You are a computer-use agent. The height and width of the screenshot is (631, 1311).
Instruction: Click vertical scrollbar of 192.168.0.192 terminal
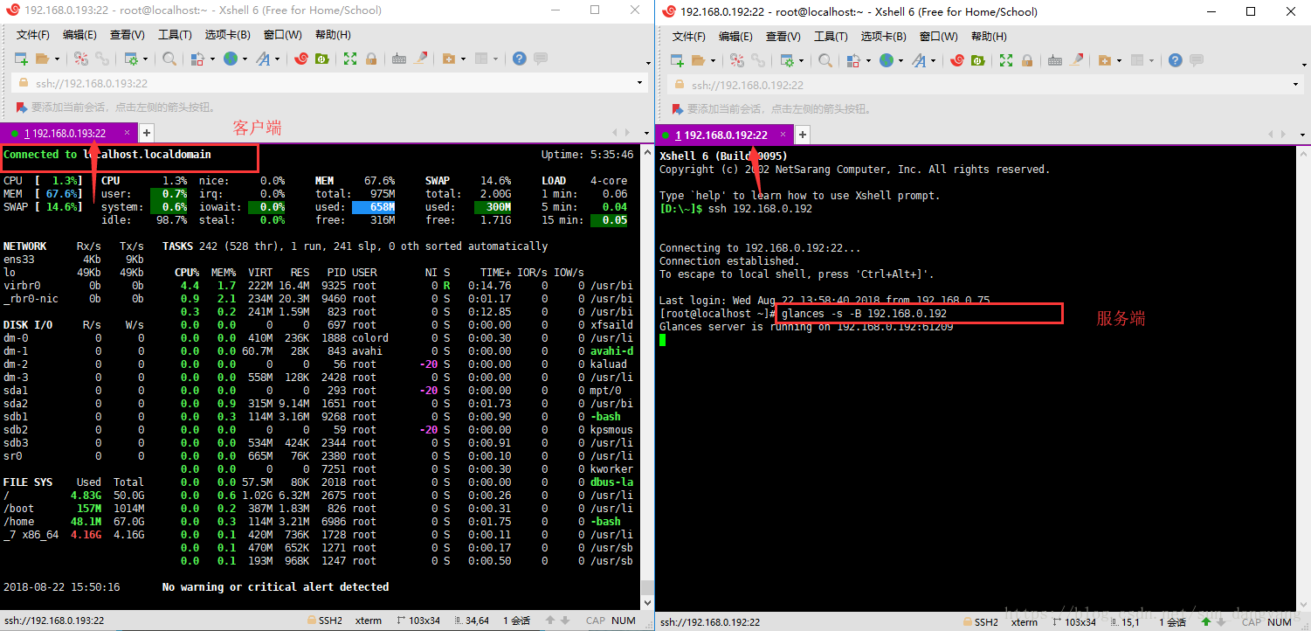pyautogui.click(x=1304, y=378)
